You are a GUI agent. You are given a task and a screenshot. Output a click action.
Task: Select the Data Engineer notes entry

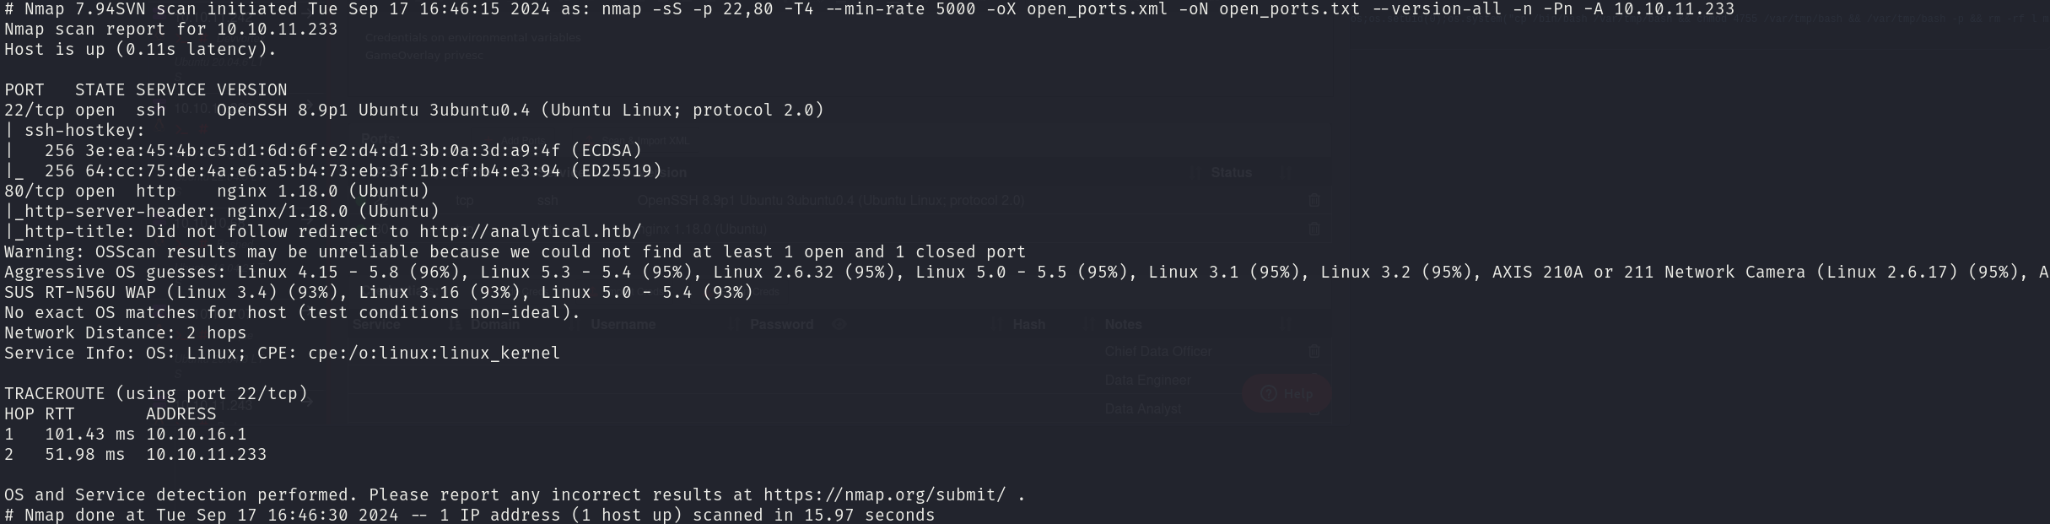pyautogui.click(x=1148, y=380)
